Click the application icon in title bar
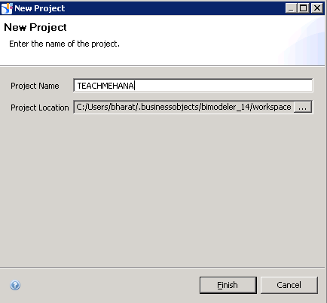Image resolution: width=327 pixels, height=303 pixels. [x=7, y=8]
